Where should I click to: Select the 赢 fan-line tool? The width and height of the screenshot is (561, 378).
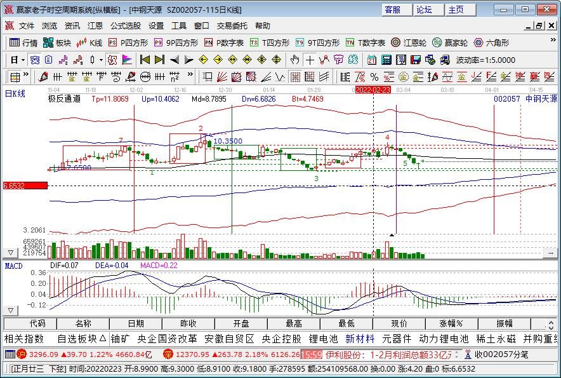(x=534, y=77)
